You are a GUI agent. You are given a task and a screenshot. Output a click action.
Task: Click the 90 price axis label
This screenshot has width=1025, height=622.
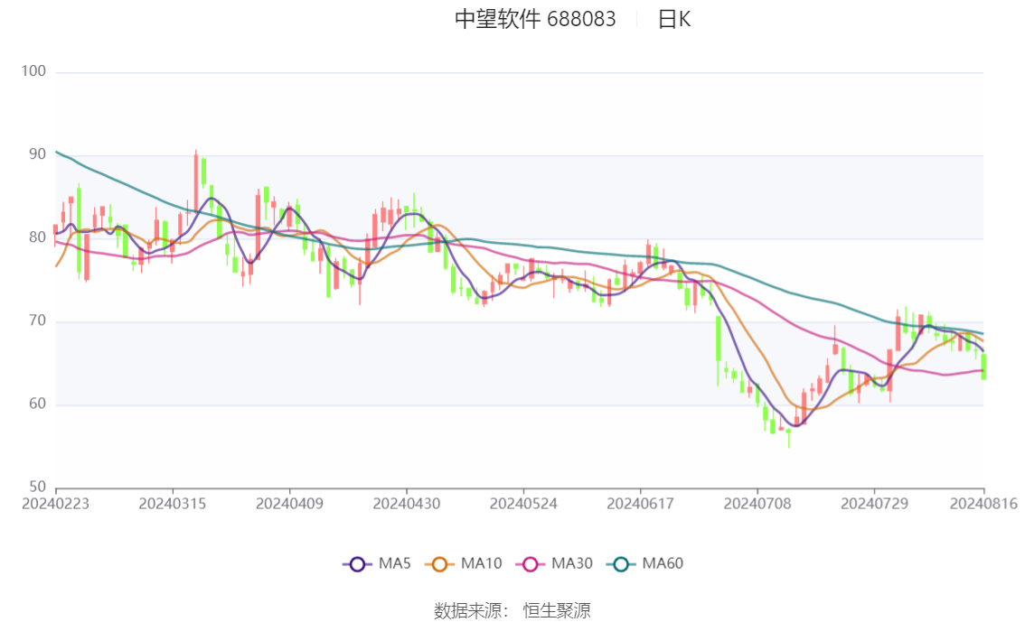coord(37,154)
